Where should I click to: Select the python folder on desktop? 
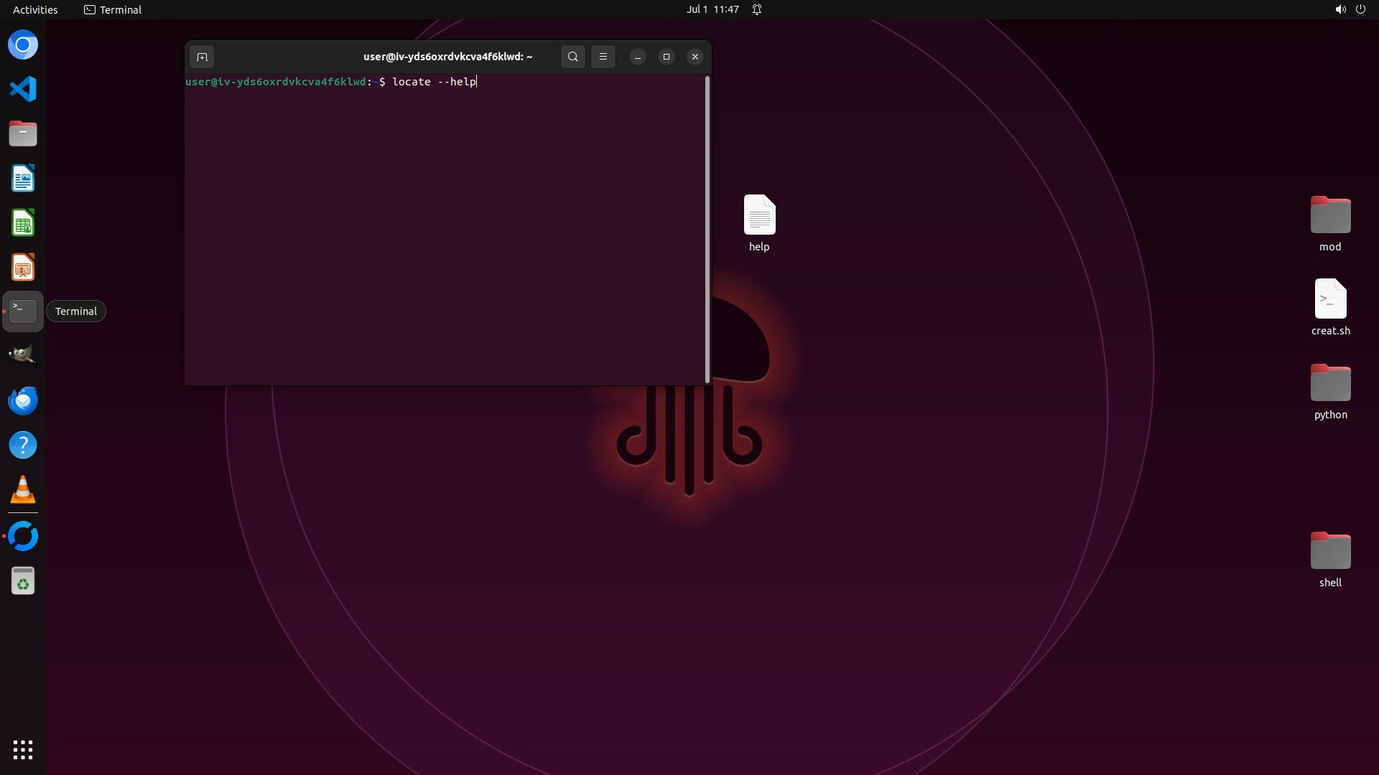click(x=1330, y=384)
